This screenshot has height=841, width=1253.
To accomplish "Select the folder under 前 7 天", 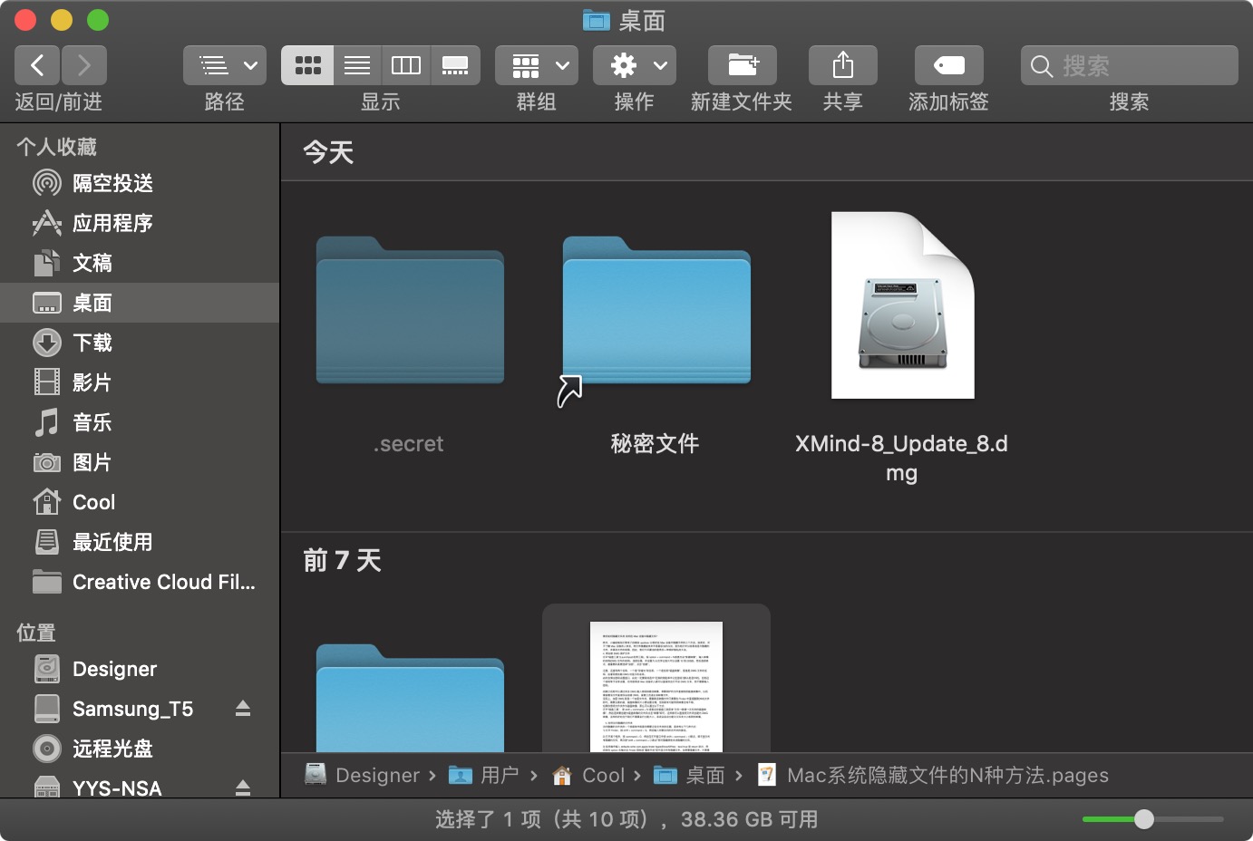I will pos(410,698).
